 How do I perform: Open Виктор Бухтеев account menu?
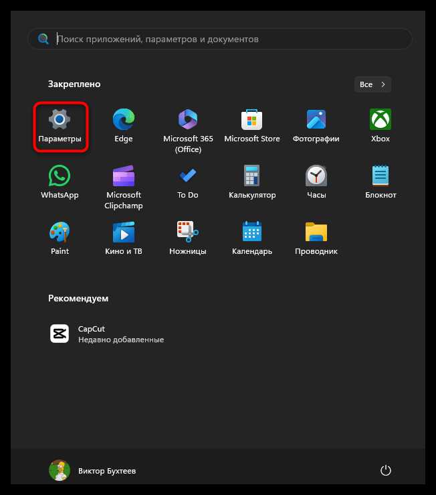(93, 470)
